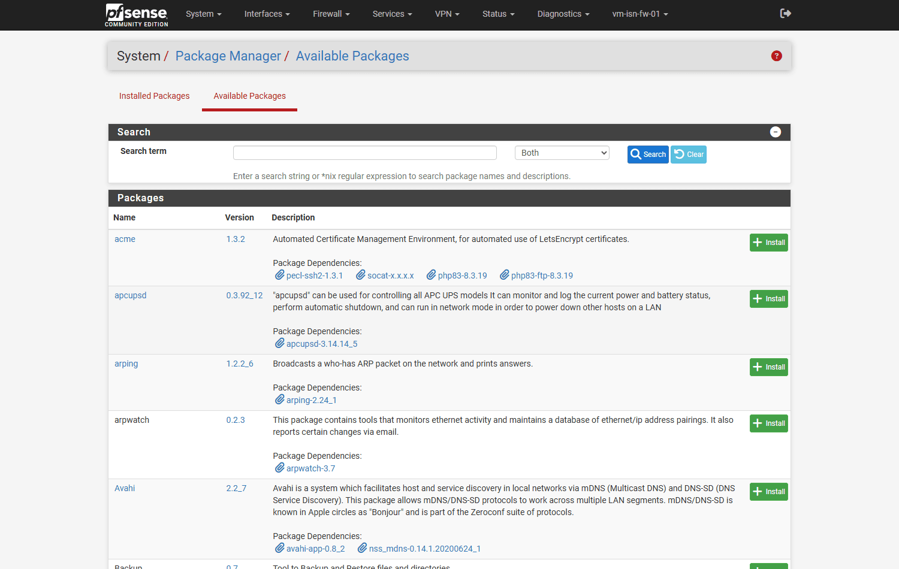Open the VPN menu
This screenshot has height=569, width=899.
coord(447,14)
